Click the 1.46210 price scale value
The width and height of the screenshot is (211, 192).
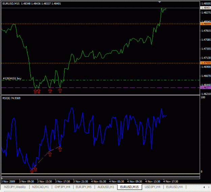pos(206,94)
